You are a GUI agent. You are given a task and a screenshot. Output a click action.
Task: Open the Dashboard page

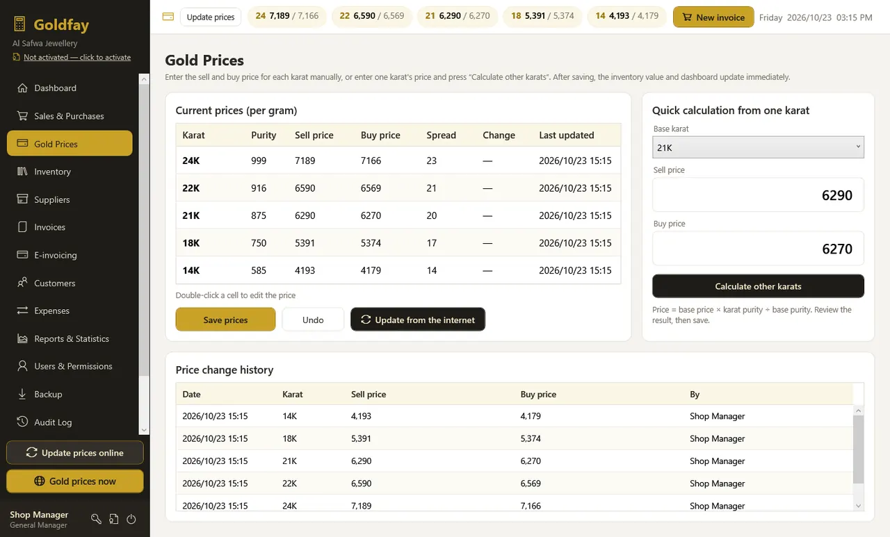pos(70,88)
